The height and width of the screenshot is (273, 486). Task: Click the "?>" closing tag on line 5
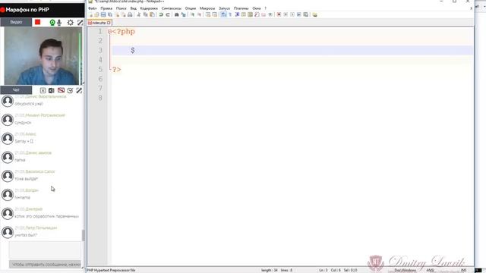click(x=116, y=70)
